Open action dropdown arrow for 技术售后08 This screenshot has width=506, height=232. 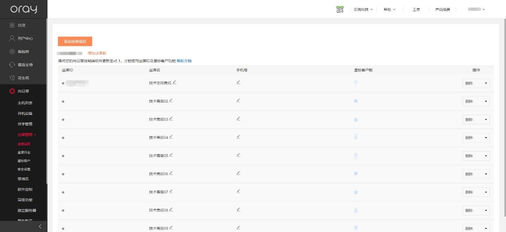(x=486, y=210)
